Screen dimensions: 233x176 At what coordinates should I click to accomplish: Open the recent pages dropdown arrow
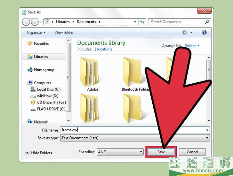[x=41, y=22]
